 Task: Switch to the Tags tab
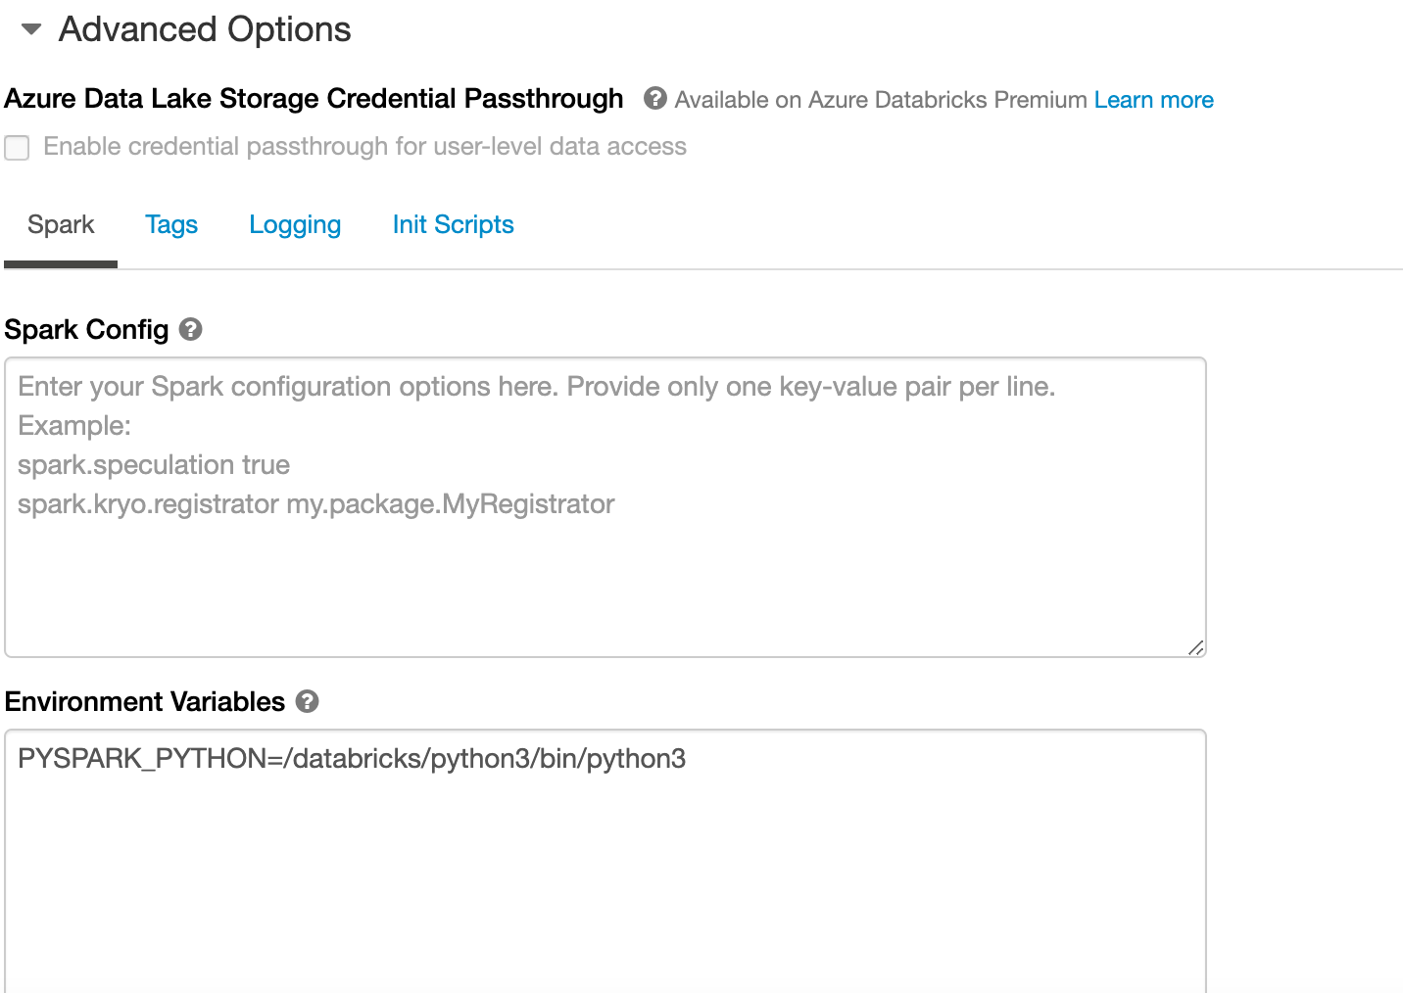[x=171, y=225]
